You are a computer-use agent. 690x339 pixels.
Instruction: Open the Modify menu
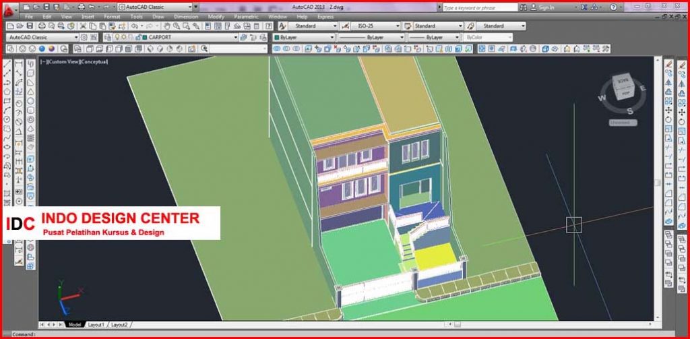pyautogui.click(x=216, y=17)
